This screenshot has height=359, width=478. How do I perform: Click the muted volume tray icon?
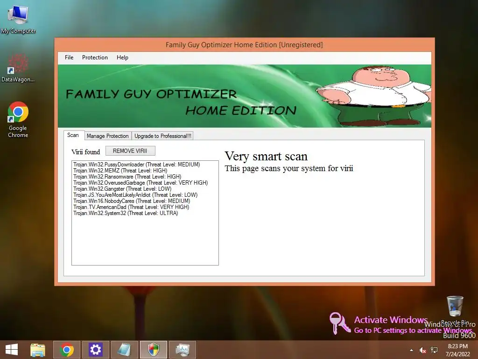pyautogui.click(x=422, y=350)
